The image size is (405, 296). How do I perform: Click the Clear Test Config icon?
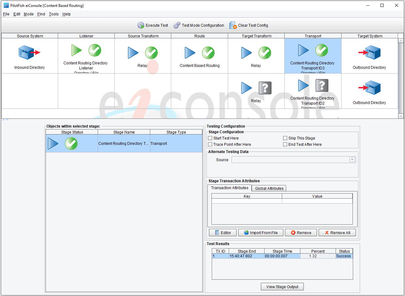pyautogui.click(x=233, y=25)
